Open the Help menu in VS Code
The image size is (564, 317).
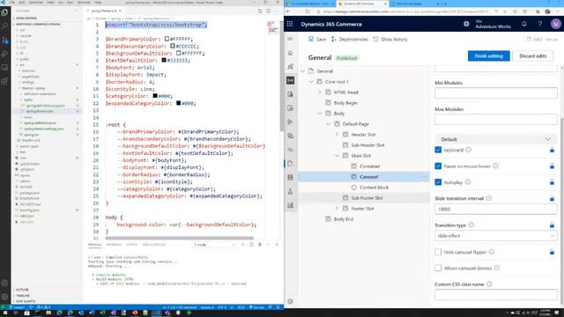[98, 3]
